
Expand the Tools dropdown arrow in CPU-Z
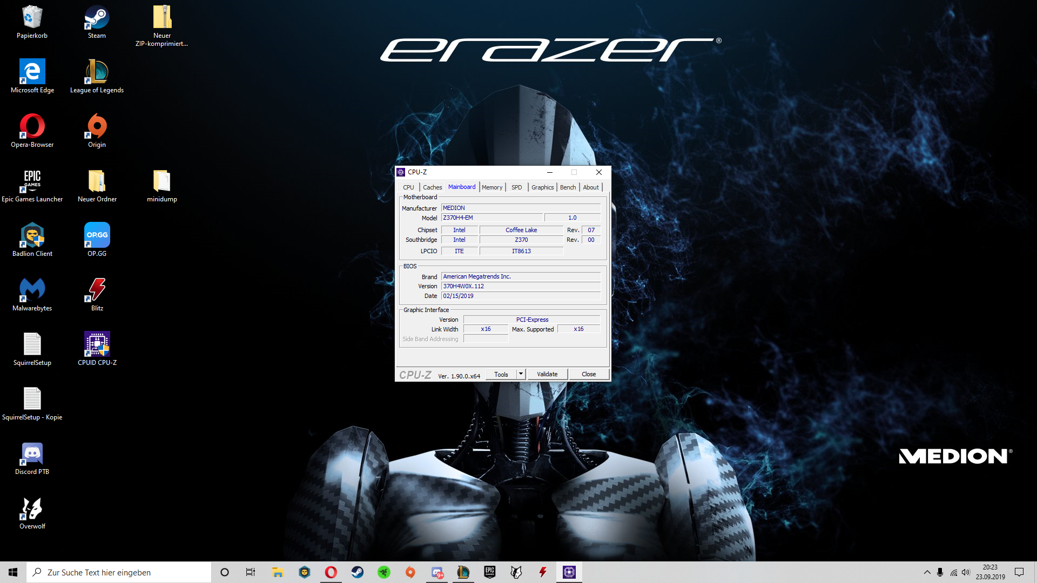click(521, 374)
